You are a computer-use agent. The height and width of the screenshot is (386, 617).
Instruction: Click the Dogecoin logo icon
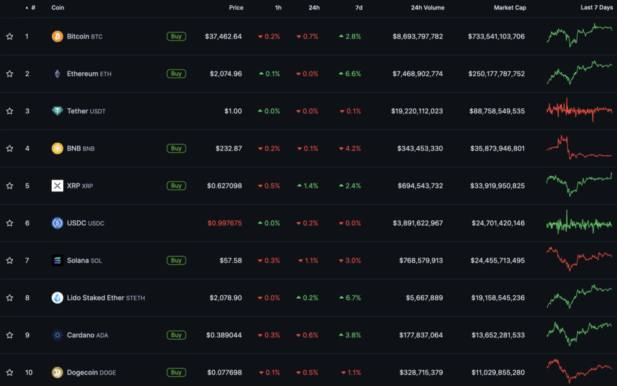click(x=57, y=372)
